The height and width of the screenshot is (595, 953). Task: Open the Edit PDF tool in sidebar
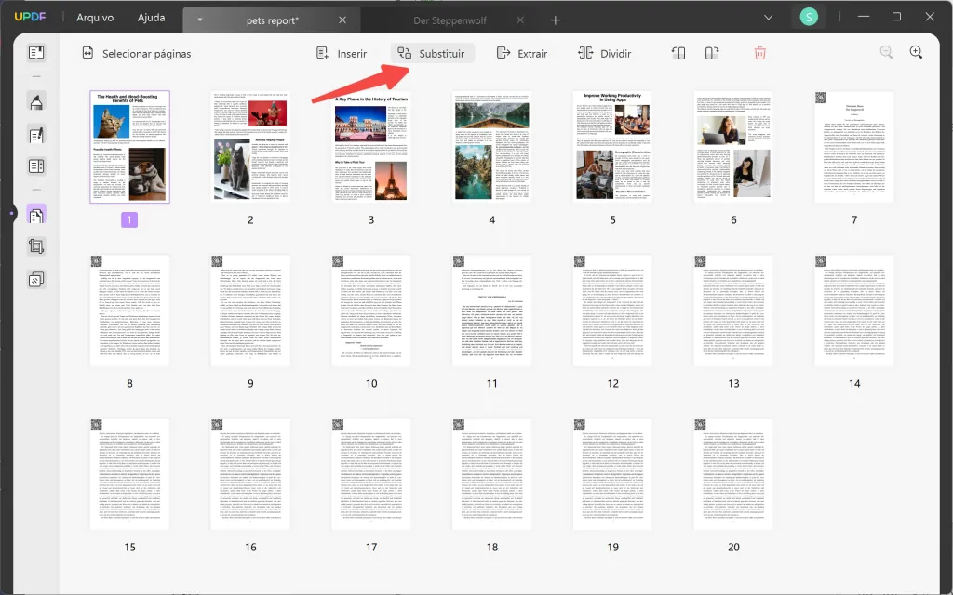[35, 135]
